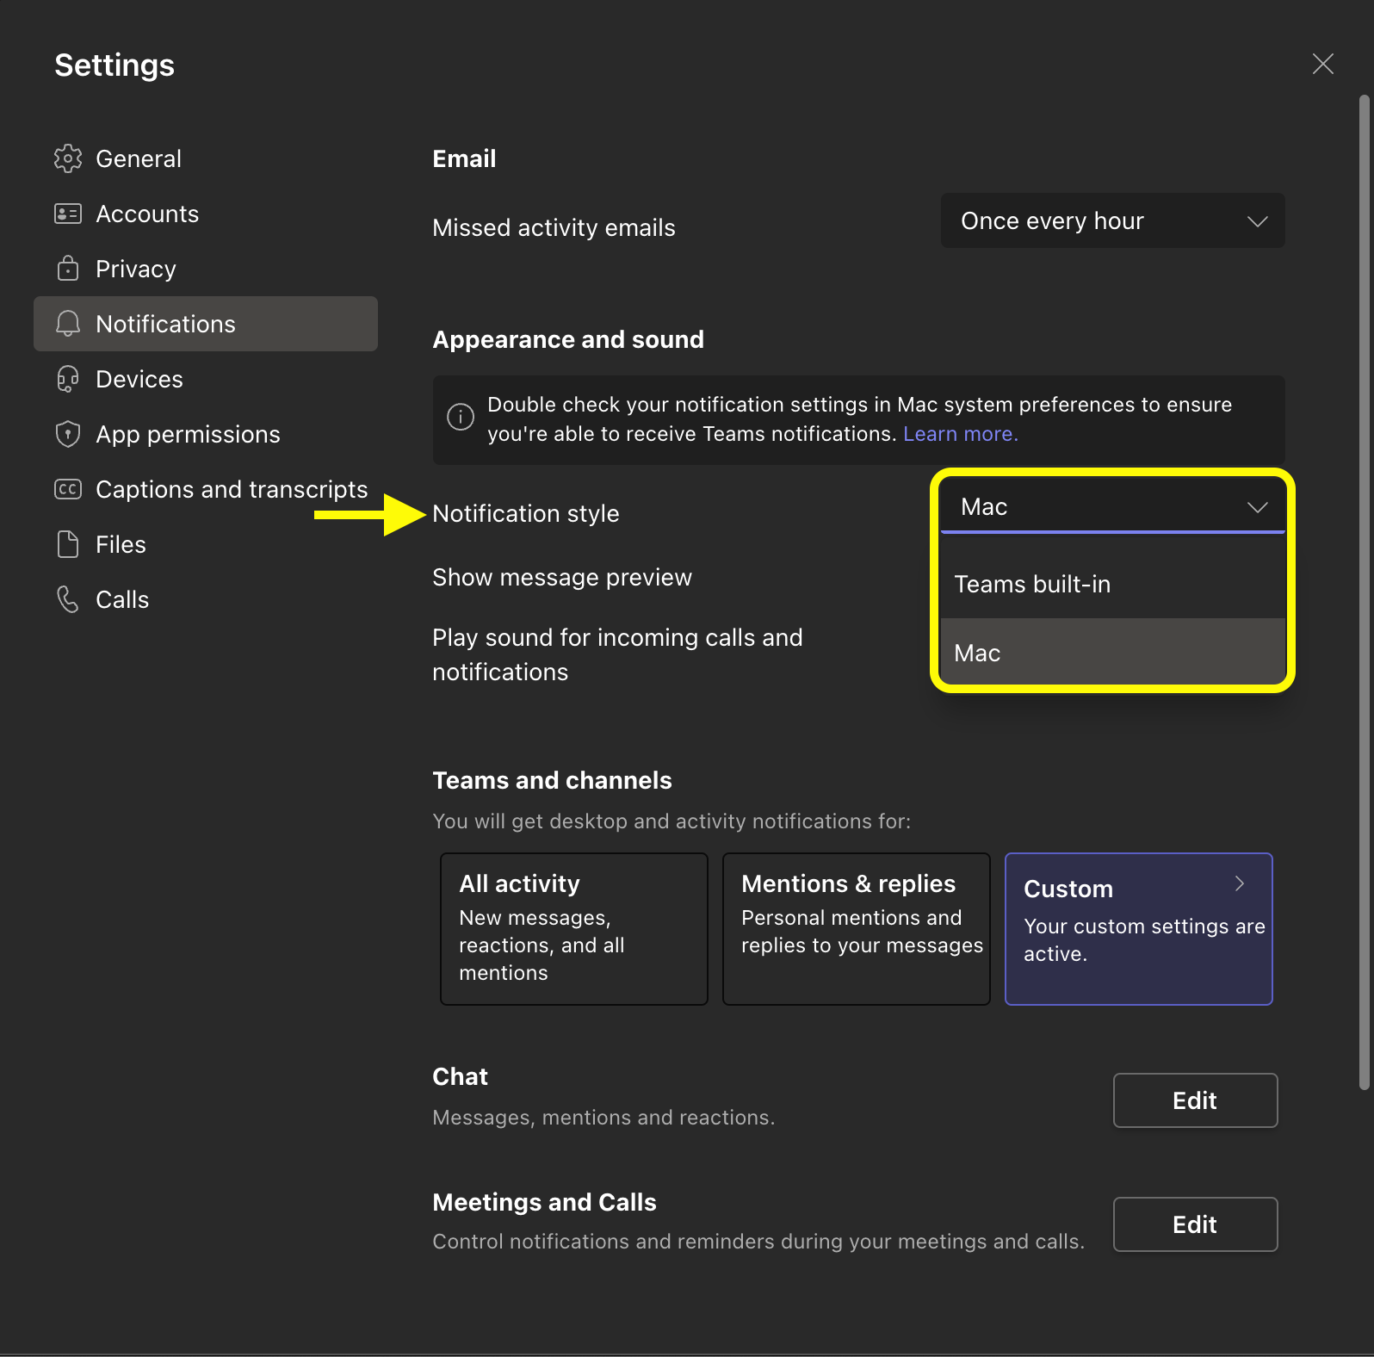Image resolution: width=1374 pixels, height=1357 pixels.
Task: Click the General gear icon
Action: coord(68,158)
